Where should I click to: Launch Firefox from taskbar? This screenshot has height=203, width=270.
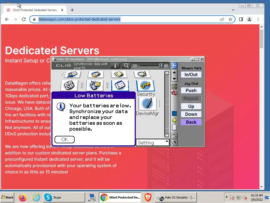[x=23, y=197]
